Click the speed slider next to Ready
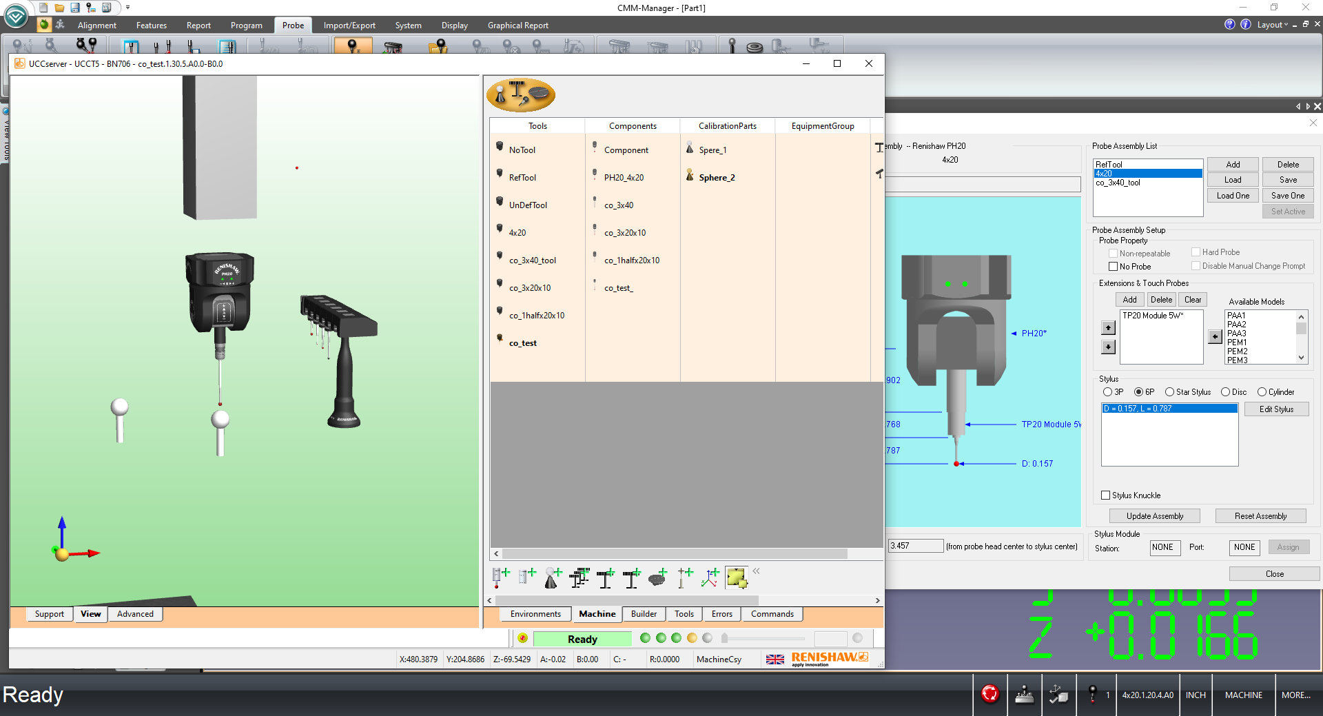This screenshot has height=716, width=1323. 762,639
